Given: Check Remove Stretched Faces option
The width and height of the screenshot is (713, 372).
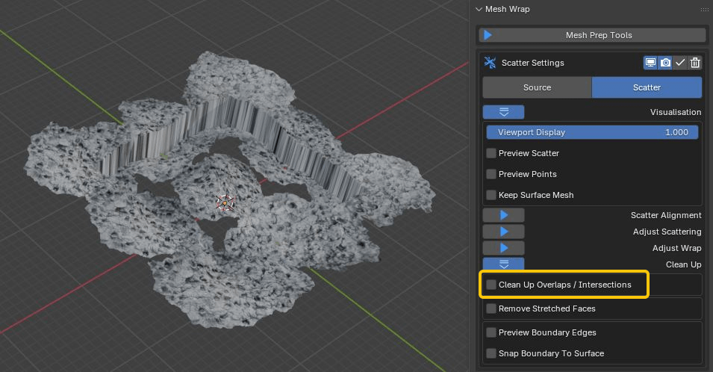Looking at the screenshot, I should [x=491, y=309].
